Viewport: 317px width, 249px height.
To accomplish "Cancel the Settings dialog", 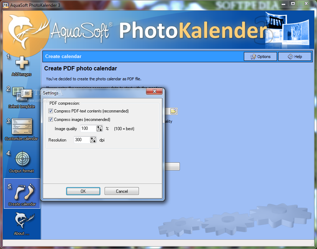I will (x=122, y=191).
